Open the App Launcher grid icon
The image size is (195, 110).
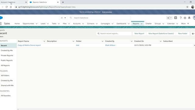pos(1,24)
